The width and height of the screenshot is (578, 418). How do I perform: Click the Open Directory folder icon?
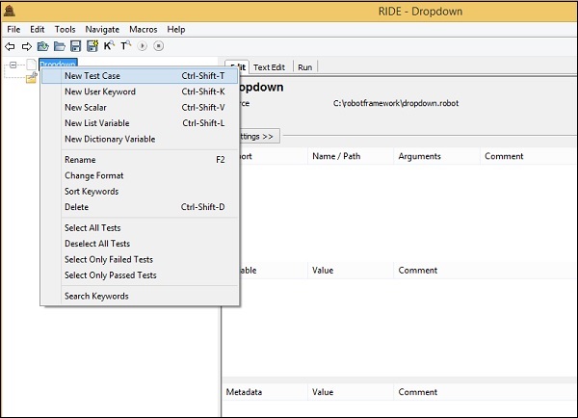pos(59,45)
